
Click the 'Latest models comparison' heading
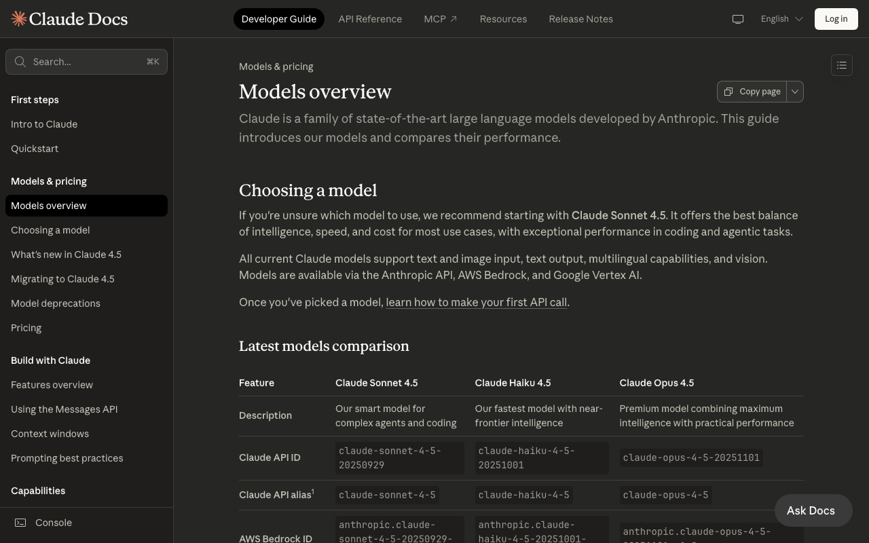pyautogui.click(x=324, y=346)
